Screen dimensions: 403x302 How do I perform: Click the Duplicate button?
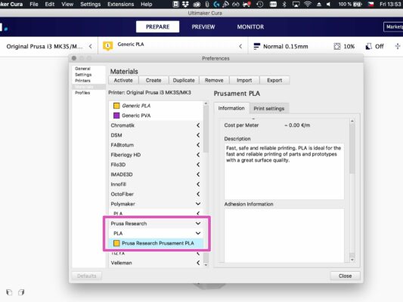click(184, 80)
